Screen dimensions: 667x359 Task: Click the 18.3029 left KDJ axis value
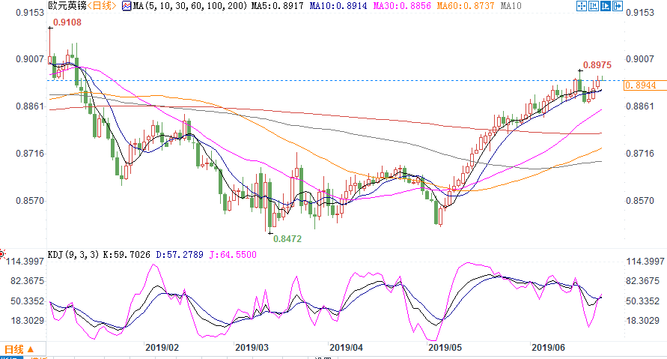tap(28, 321)
